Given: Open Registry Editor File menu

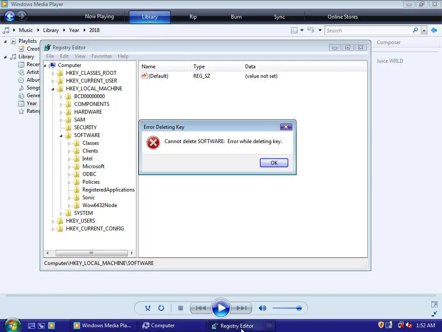Looking at the screenshot, I should point(50,56).
